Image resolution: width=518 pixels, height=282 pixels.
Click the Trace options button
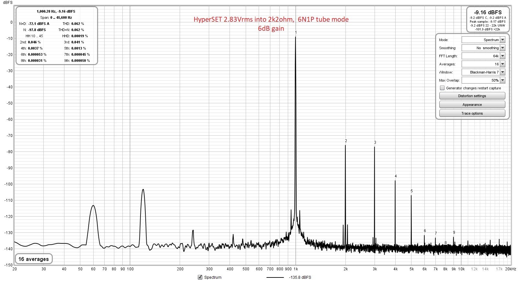point(472,113)
